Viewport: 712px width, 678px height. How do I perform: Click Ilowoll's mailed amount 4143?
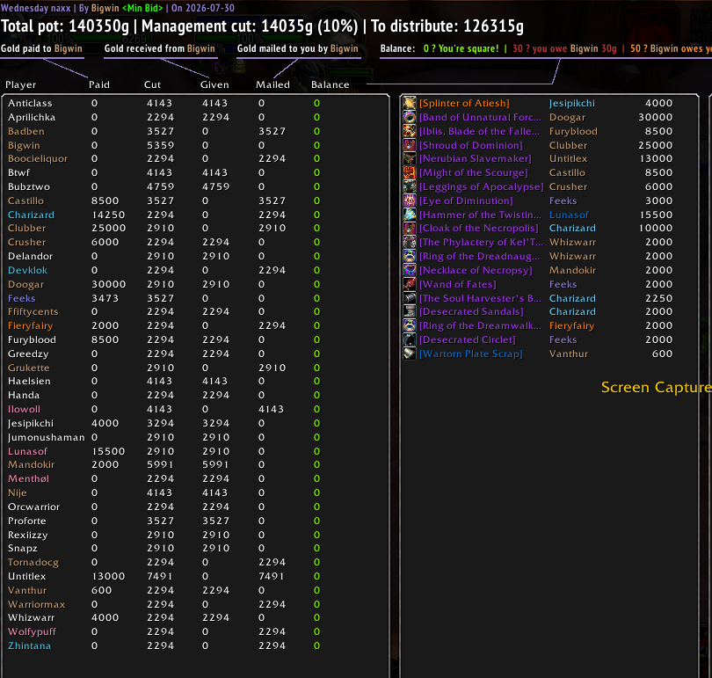click(271, 409)
